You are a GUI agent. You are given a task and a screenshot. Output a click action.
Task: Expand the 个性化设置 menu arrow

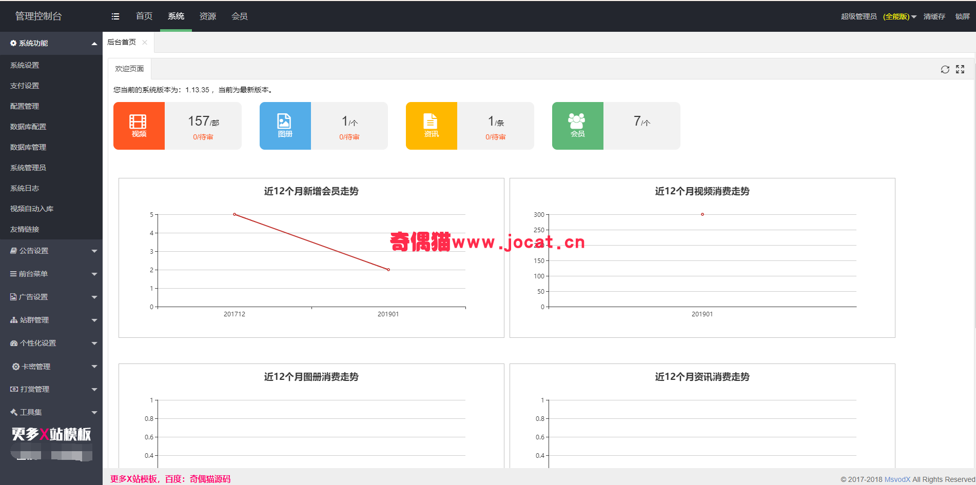94,343
